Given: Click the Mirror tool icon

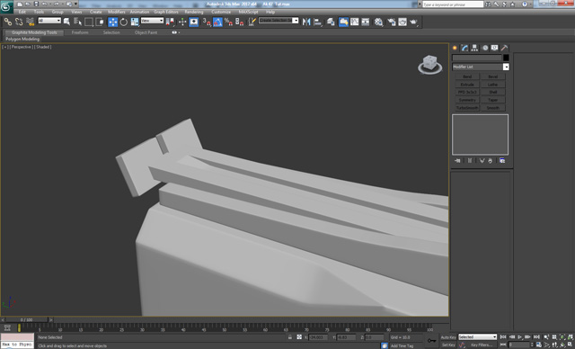Looking at the screenshot, I should (x=306, y=22).
